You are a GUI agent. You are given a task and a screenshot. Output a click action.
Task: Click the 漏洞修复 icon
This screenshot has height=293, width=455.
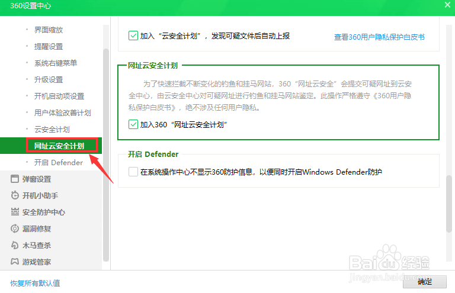tap(15, 228)
